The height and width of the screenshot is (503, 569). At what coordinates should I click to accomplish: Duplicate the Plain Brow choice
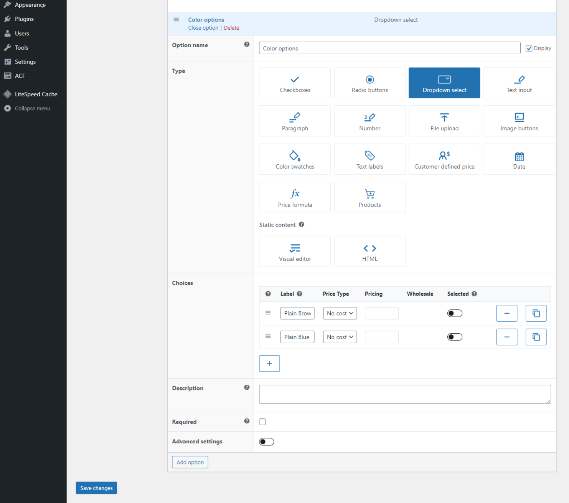tap(536, 313)
